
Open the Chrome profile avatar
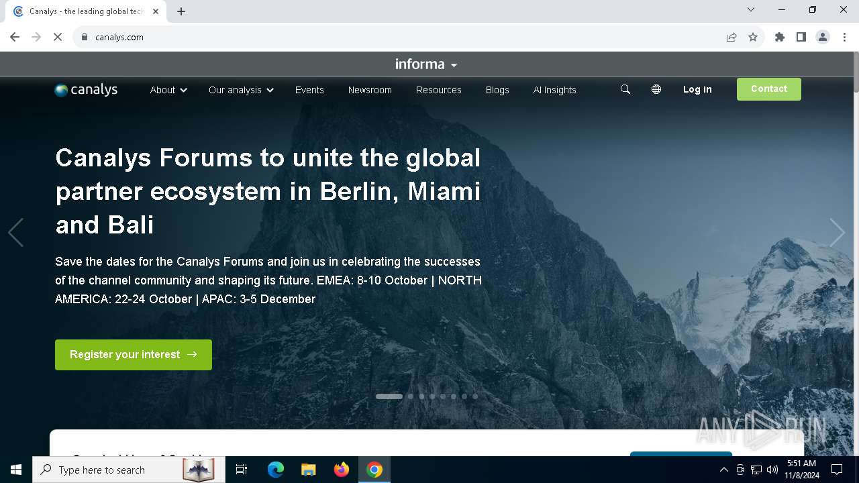coord(823,37)
